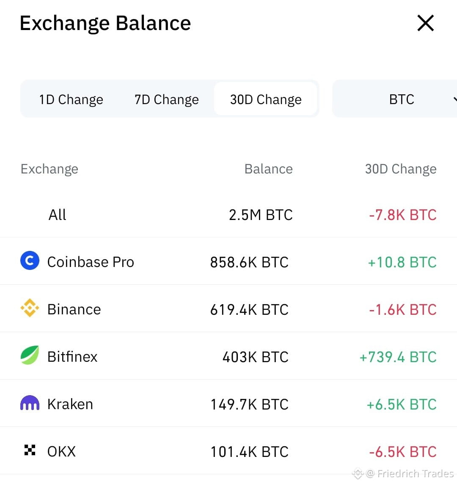Switch to the 7D Change tab
The image size is (457, 484).
[166, 99]
